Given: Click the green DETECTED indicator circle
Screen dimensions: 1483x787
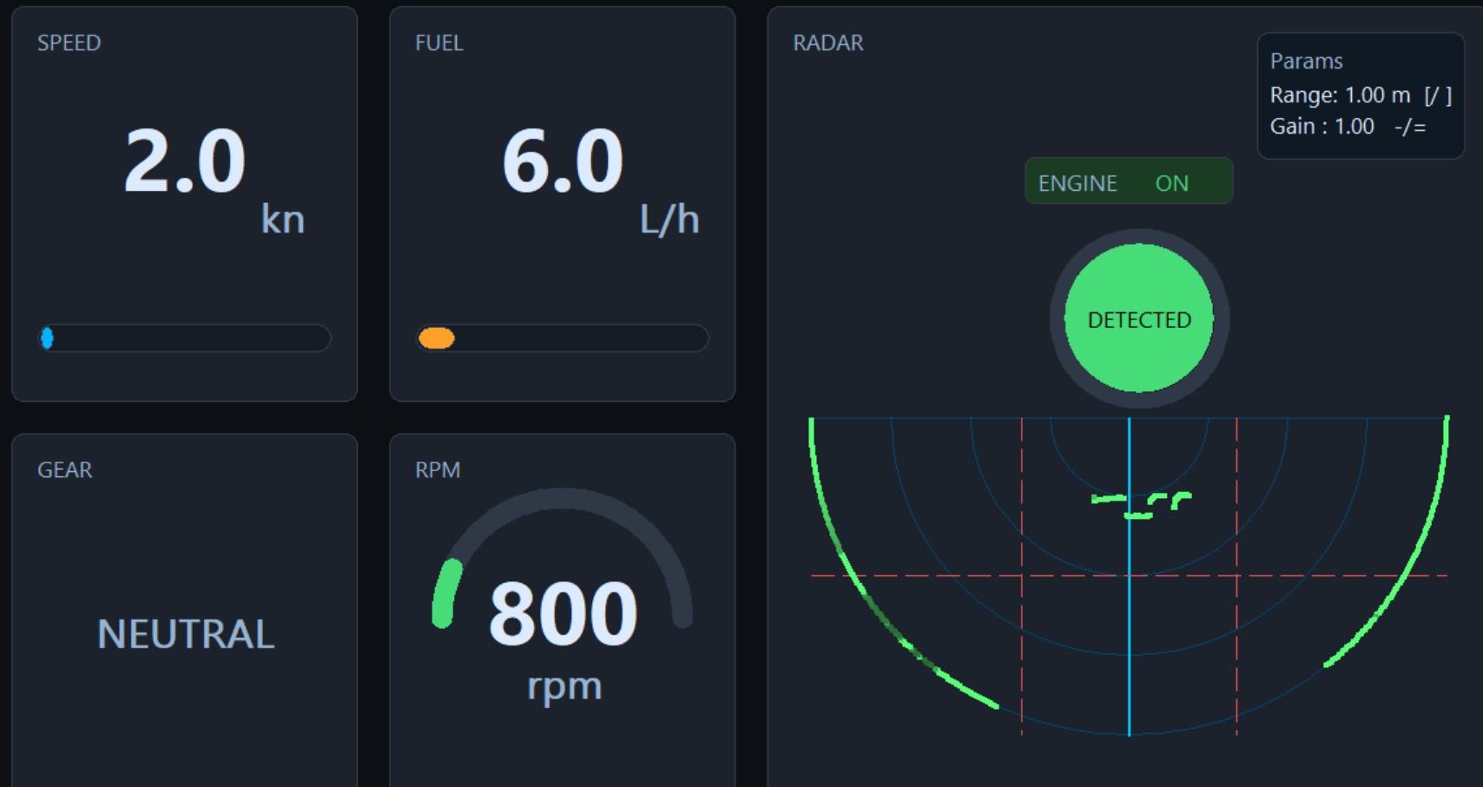Looking at the screenshot, I should (1138, 318).
